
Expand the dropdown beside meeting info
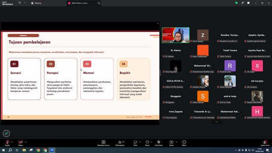(x=25, y=3)
